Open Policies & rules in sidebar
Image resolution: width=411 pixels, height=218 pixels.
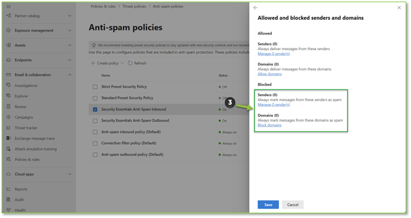point(27,159)
